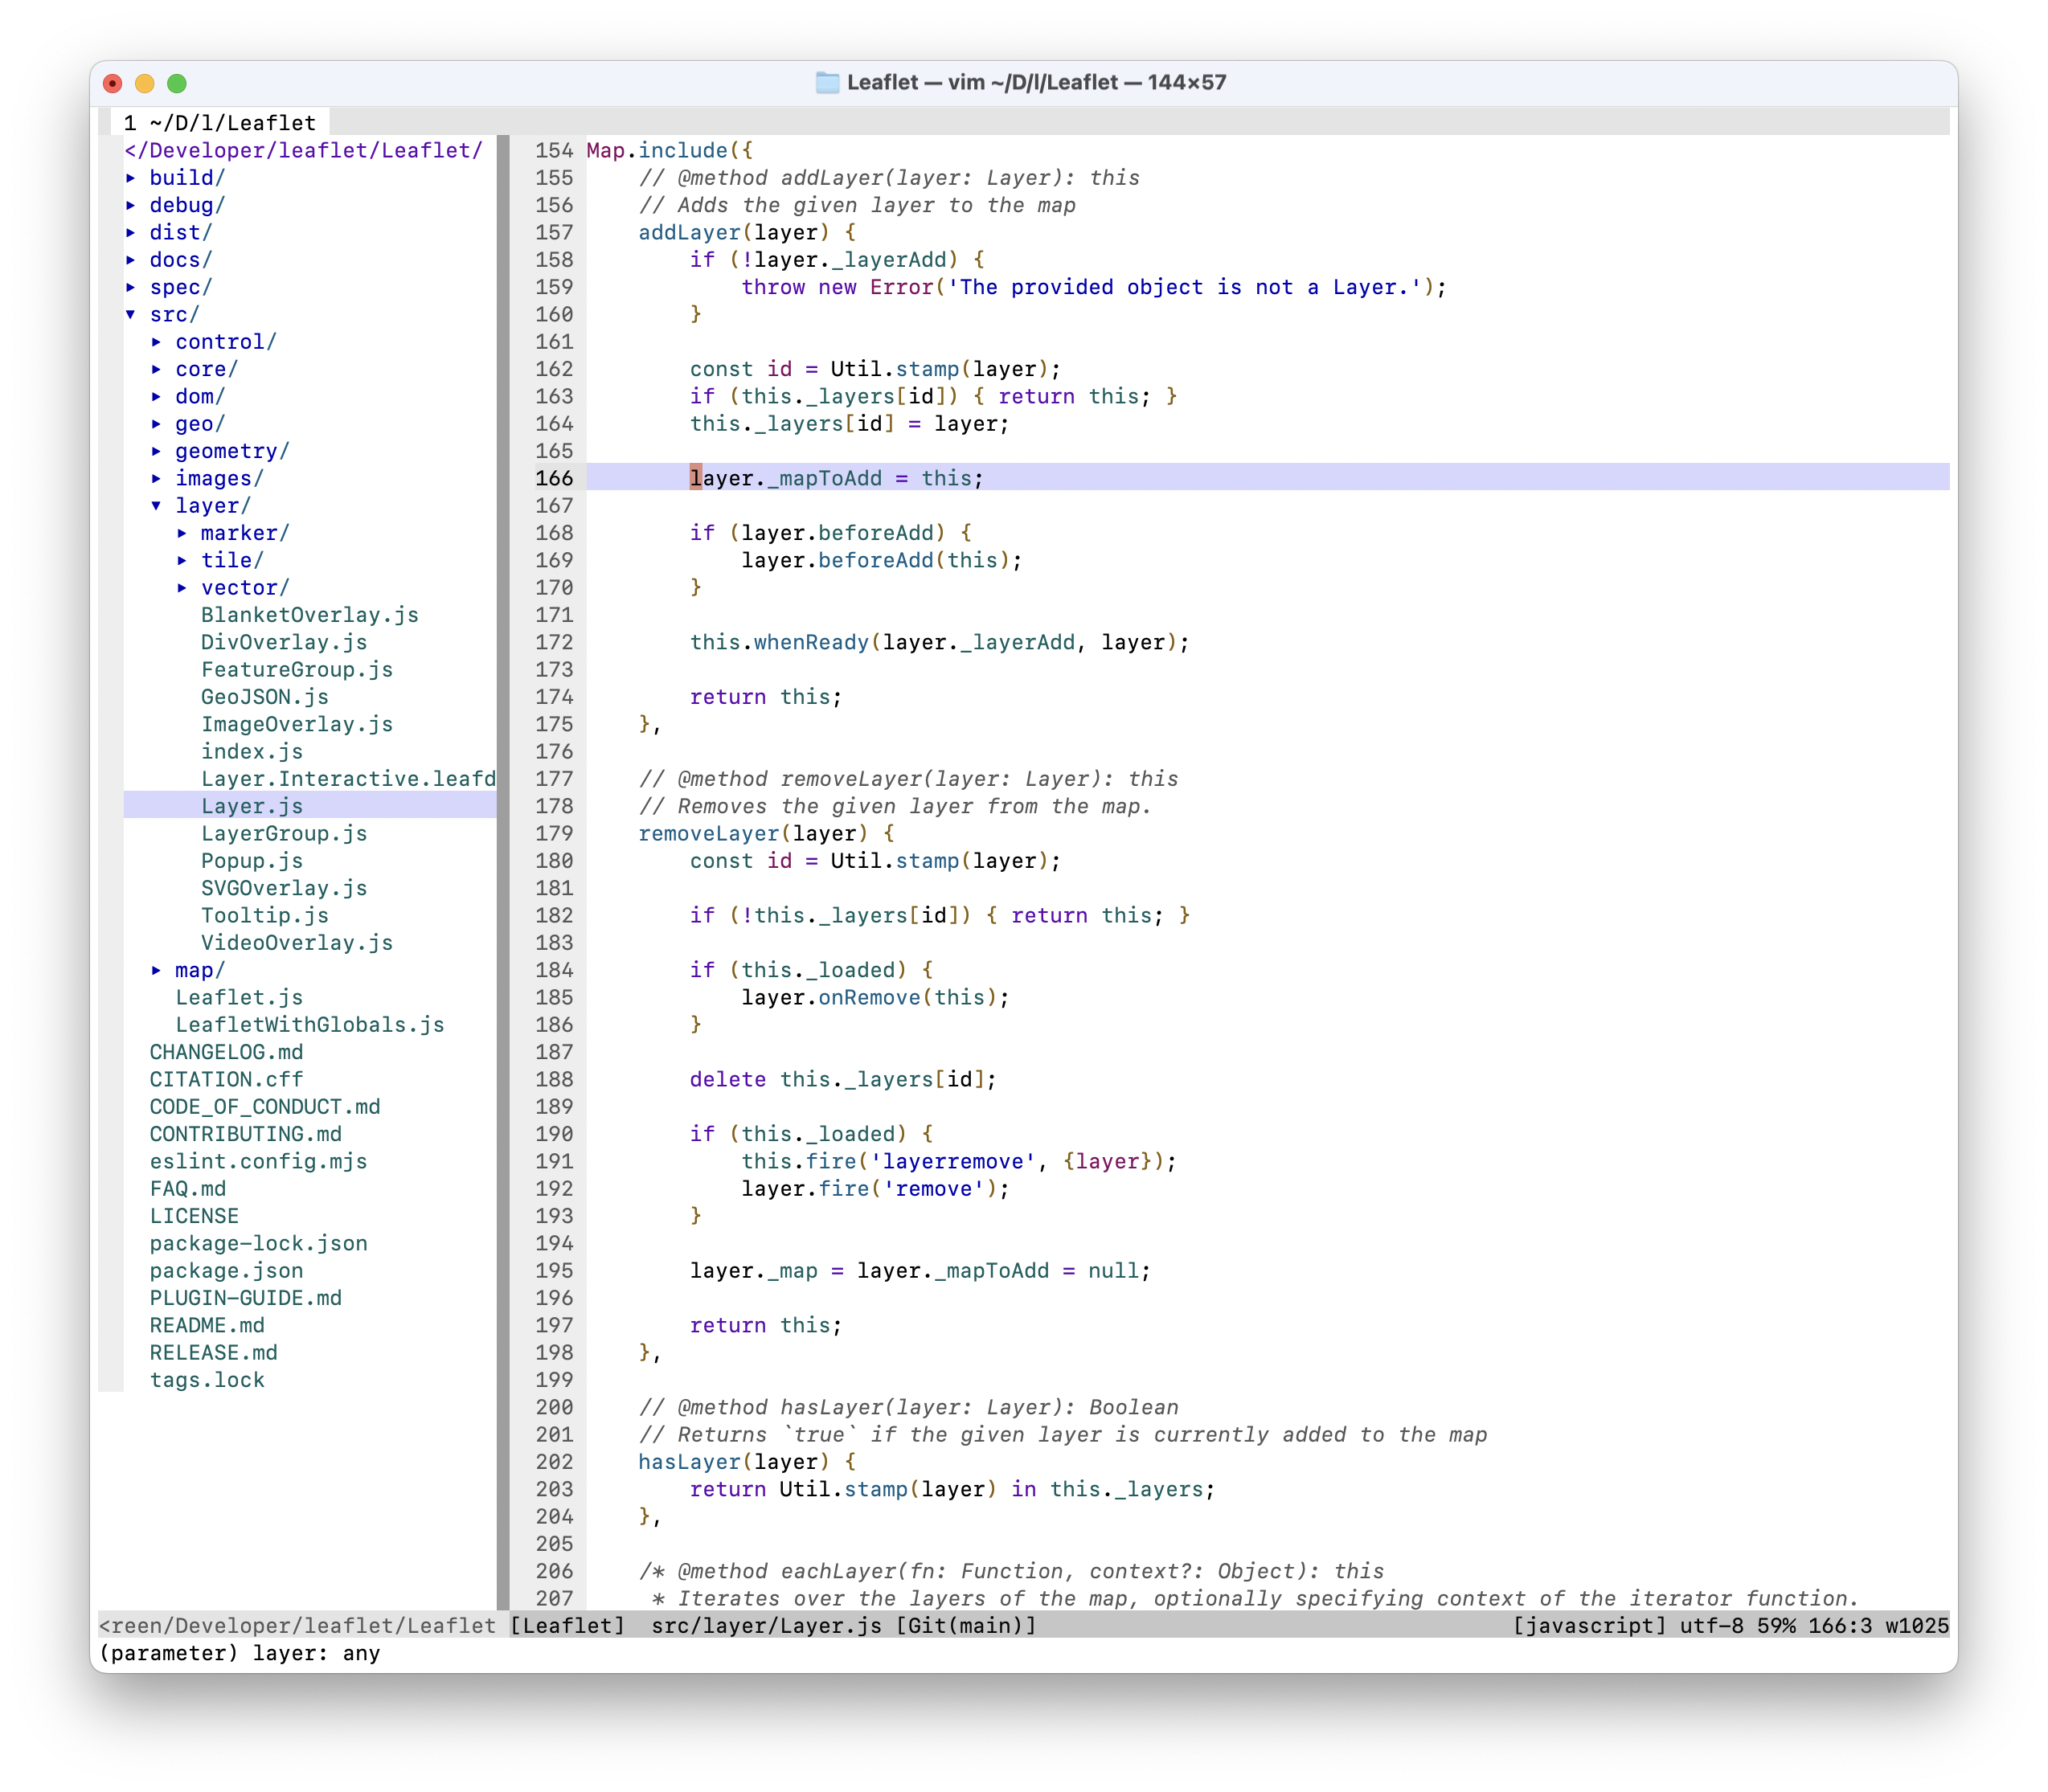
Task: Click '(parameter) layer: any' message
Action: (x=240, y=1653)
